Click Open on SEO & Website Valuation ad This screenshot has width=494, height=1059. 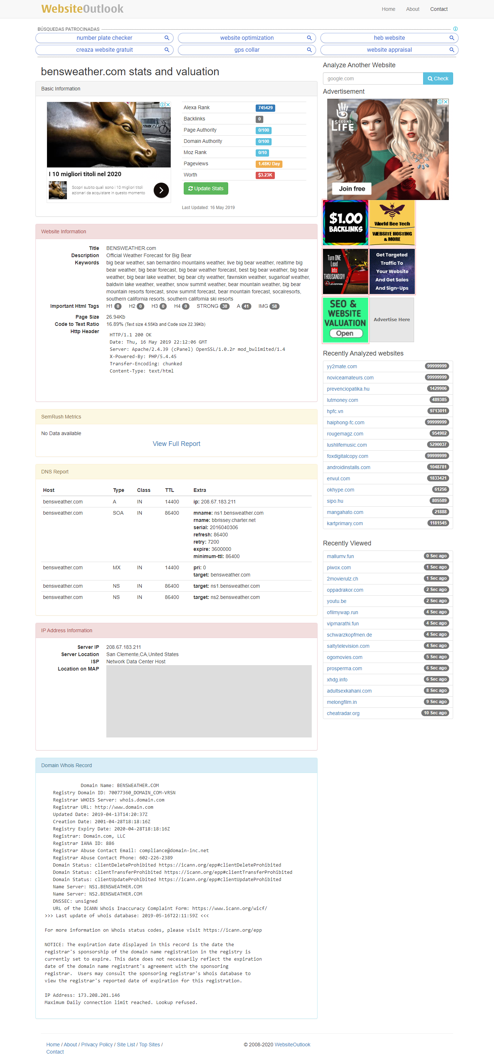346,333
